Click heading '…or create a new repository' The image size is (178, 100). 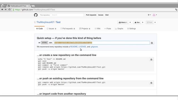click(66, 55)
